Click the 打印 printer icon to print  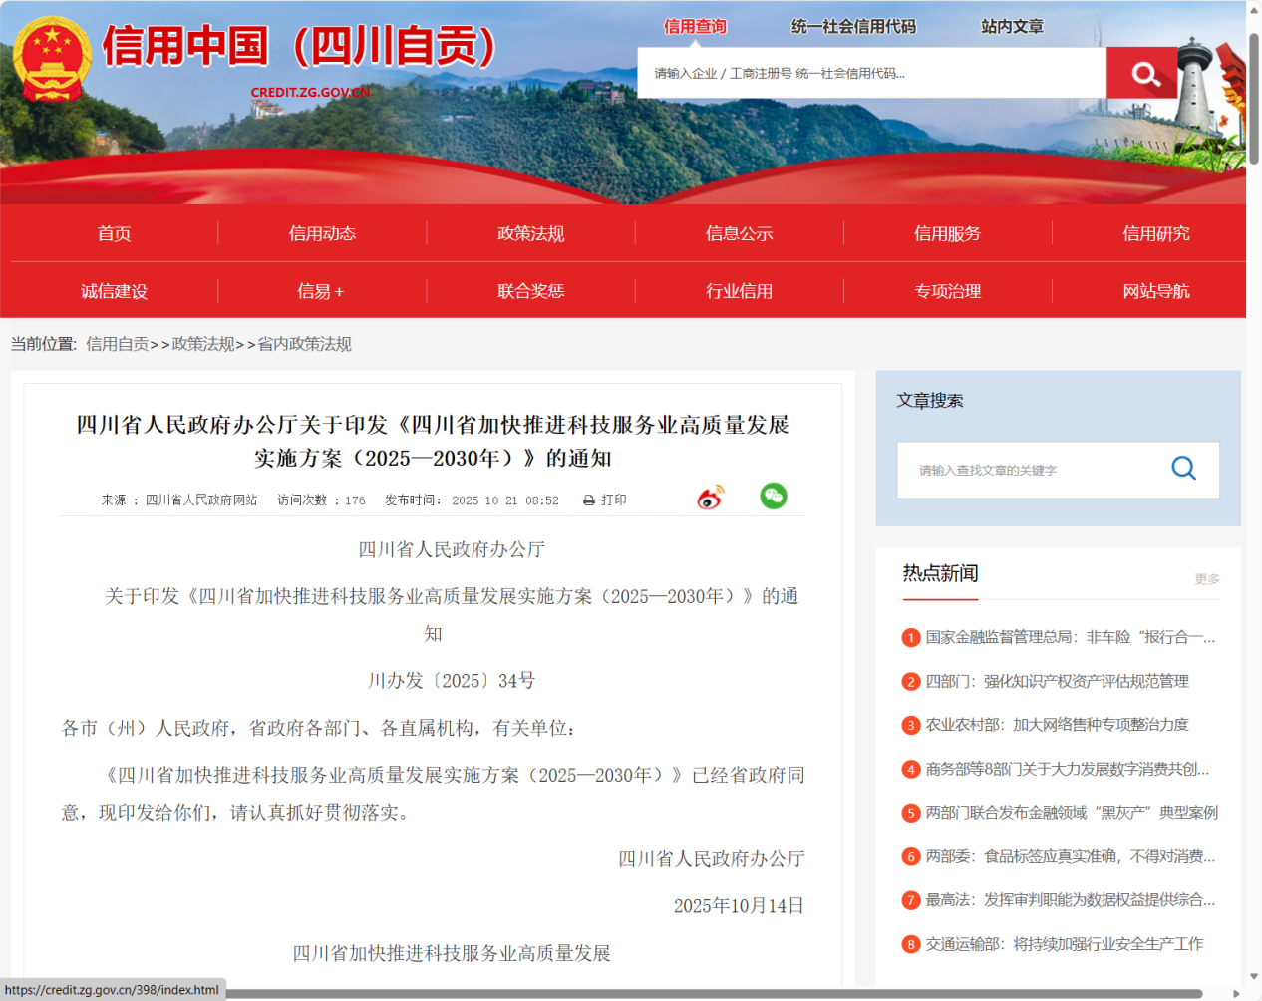tap(591, 500)
